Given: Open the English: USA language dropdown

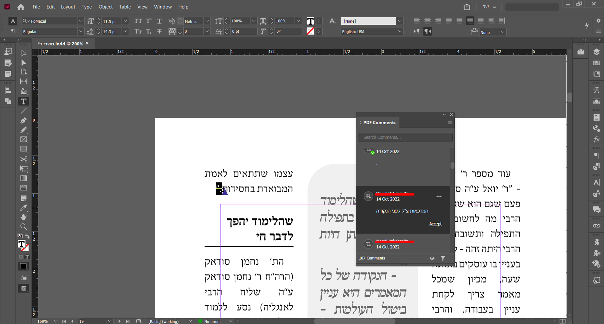Looking at the screenshot, I should (x=400, y=31).
